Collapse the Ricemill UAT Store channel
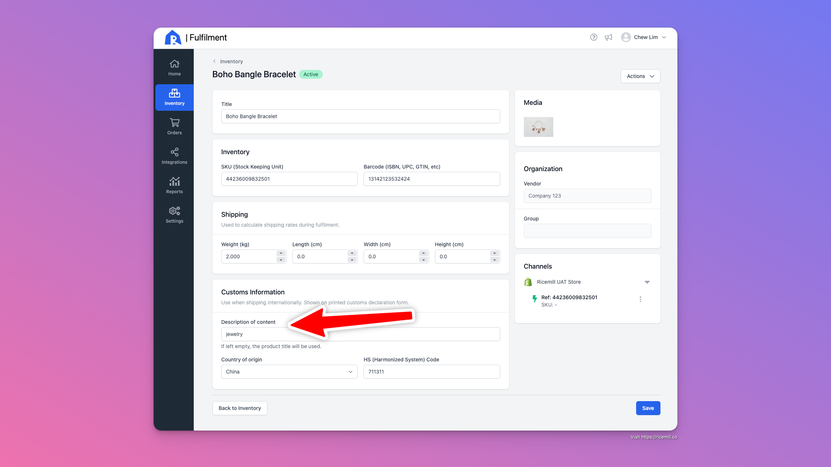 pos(647,282)
